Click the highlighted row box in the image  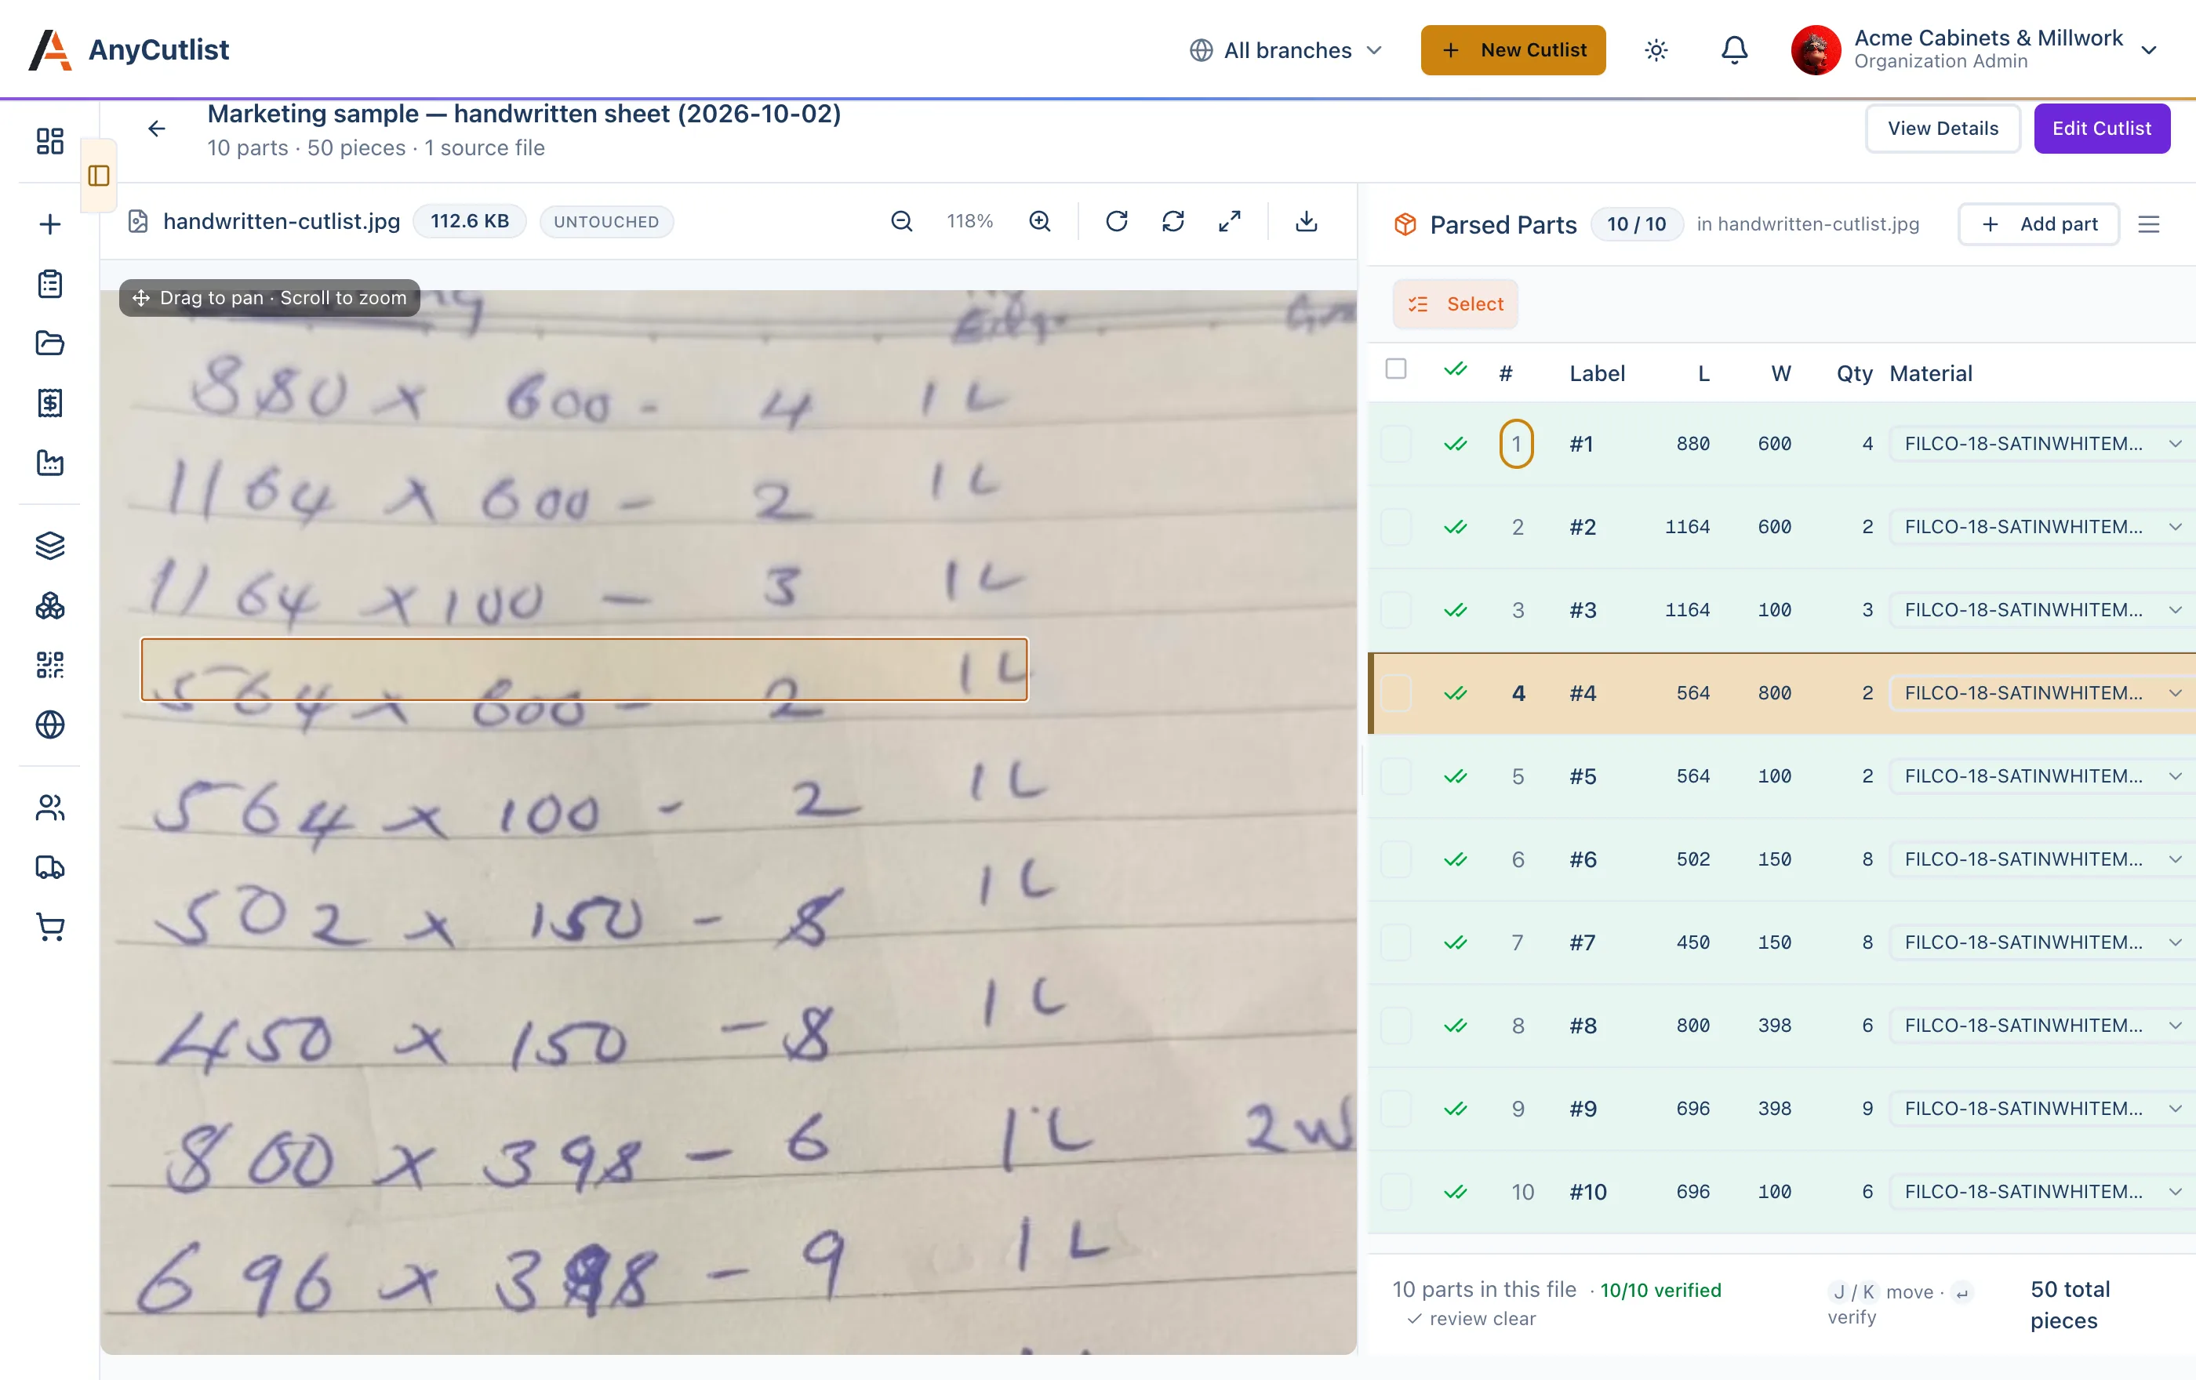[584, 669]
